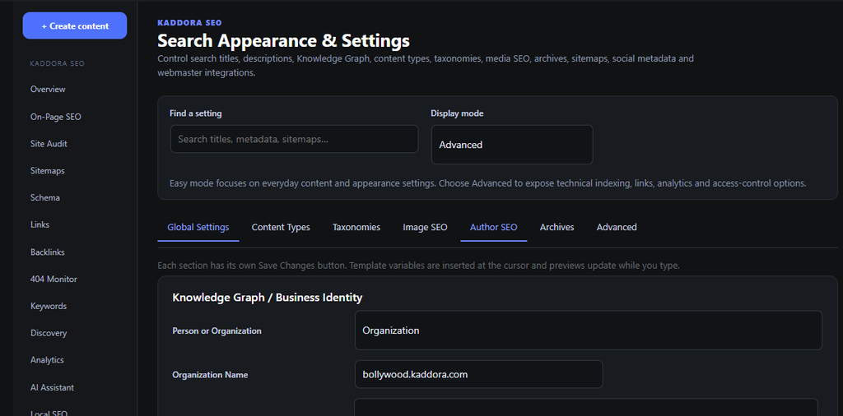Open Local SEO sidebar item
The width and height of the screenshot is (843, 416).
pos(49,412)
